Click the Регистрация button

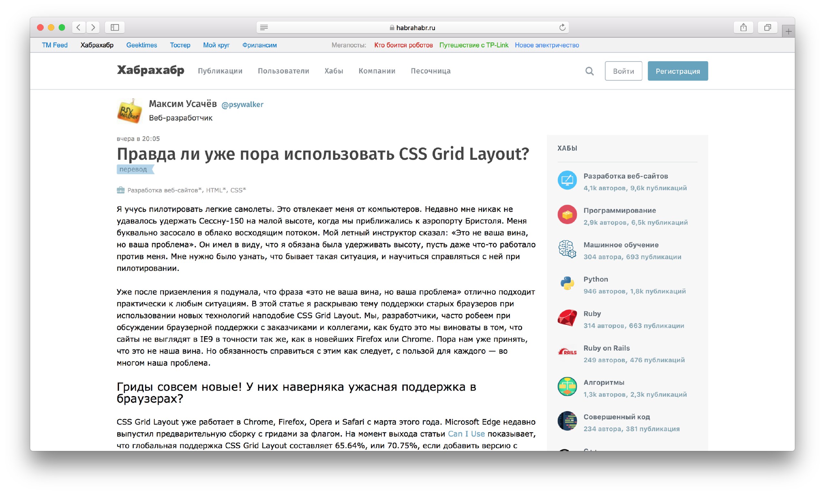(678, 71)
